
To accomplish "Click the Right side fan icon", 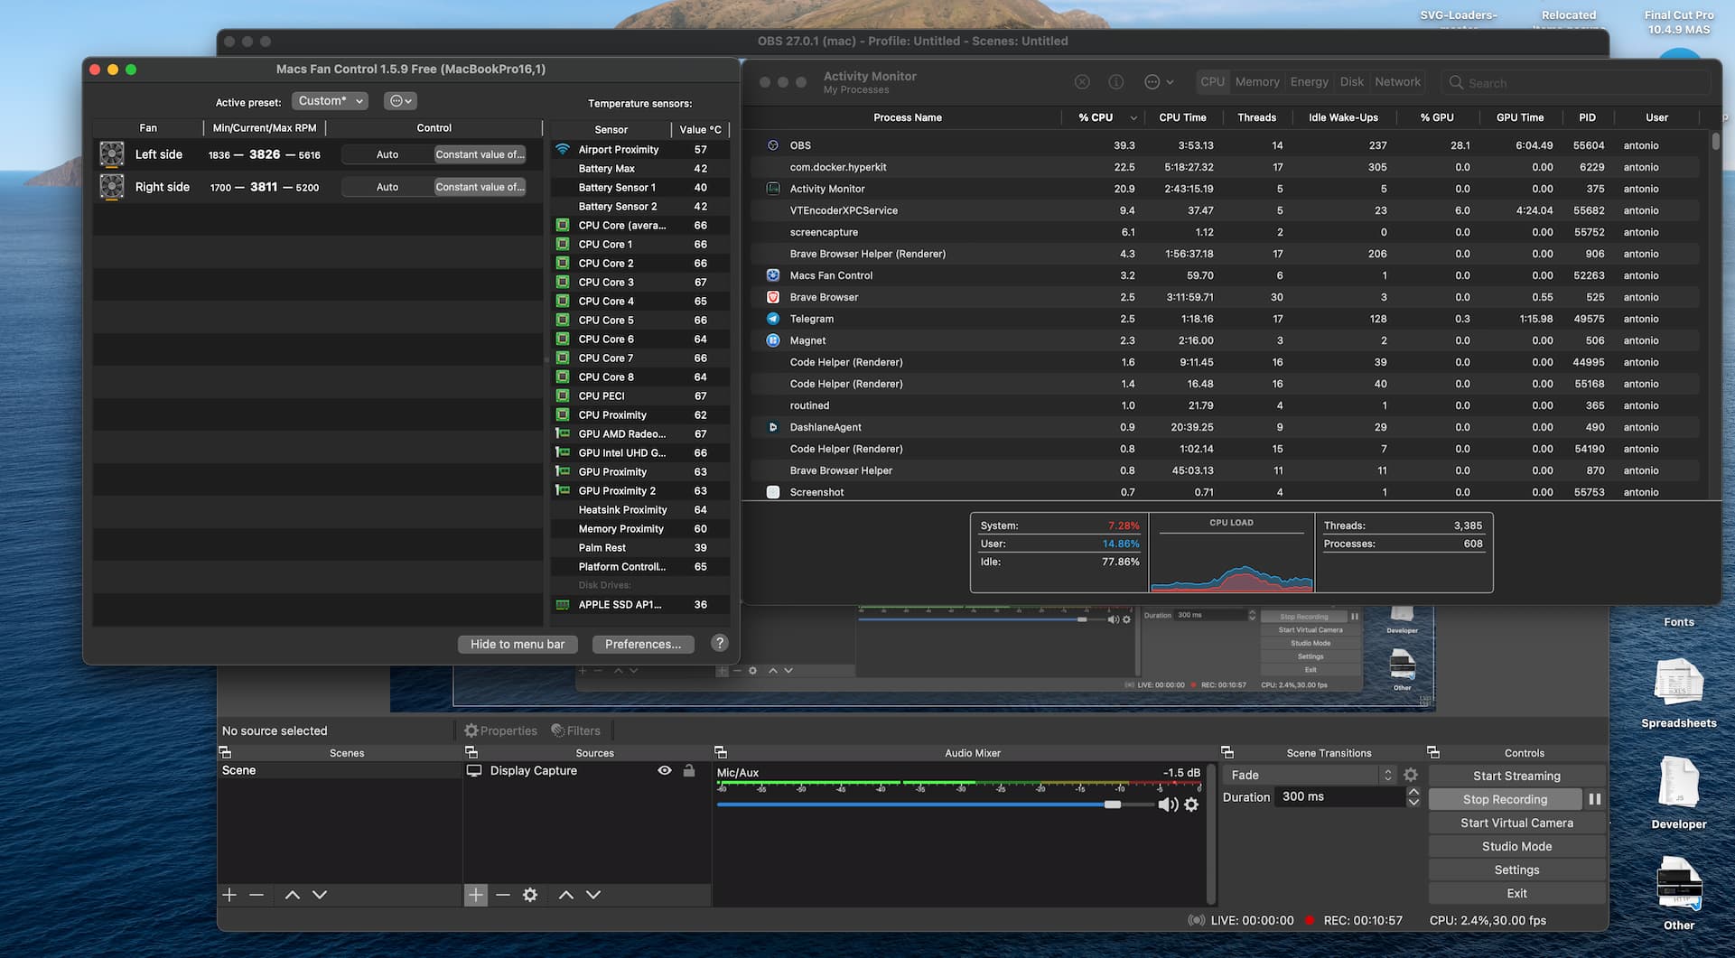I will coord(112,187).
